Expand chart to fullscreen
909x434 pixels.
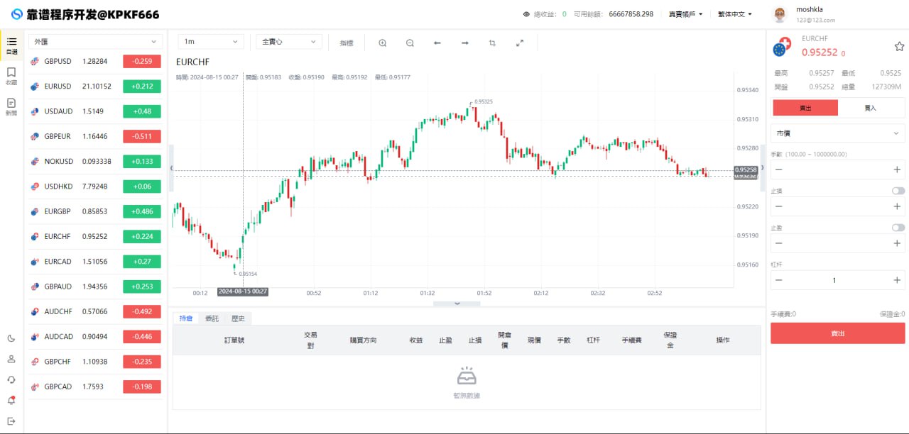(520, 43)
